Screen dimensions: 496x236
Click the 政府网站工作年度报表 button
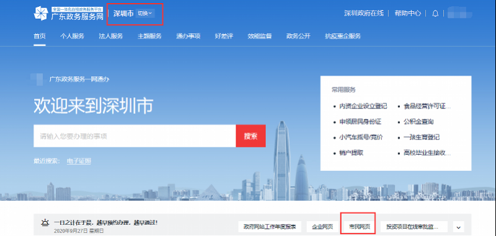(x=270, y=227)
